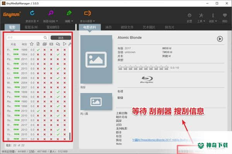Image resolution: width=232 pixels, height=154 pixels.
Task: Open the media files tab
Action: pos(127,27)
